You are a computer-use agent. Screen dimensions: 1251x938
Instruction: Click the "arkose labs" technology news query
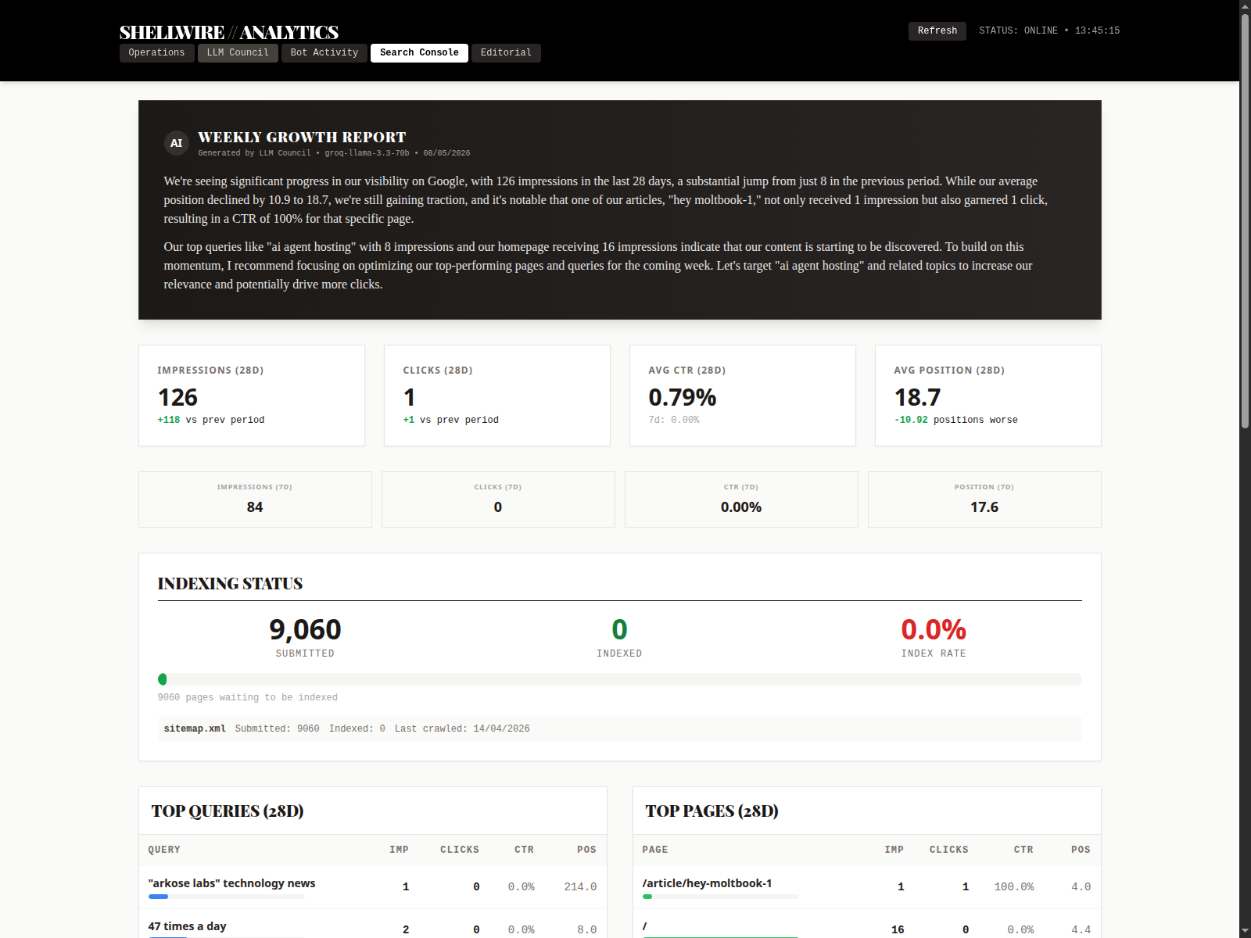coord(231,883)
